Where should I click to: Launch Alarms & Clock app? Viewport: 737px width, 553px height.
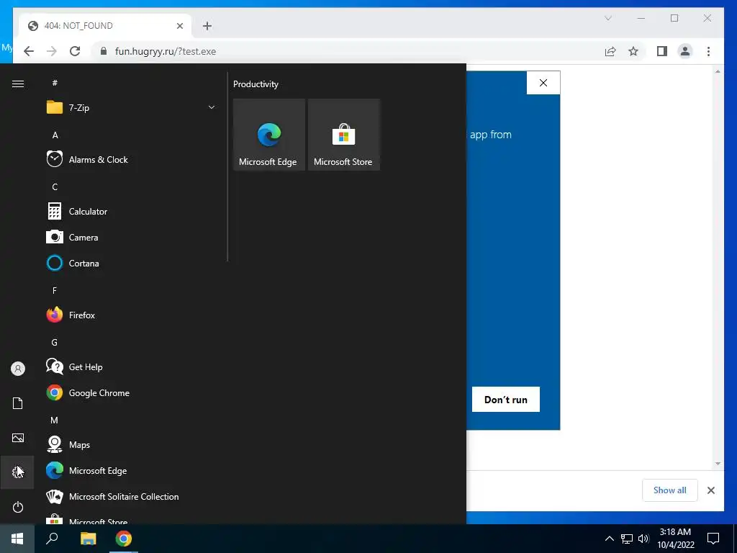pos(132,159)
